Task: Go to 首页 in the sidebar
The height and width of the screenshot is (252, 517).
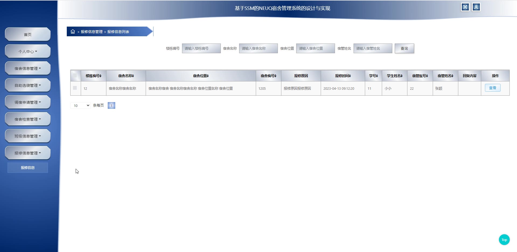Action: pyautogui.click(x=28, y=34)
